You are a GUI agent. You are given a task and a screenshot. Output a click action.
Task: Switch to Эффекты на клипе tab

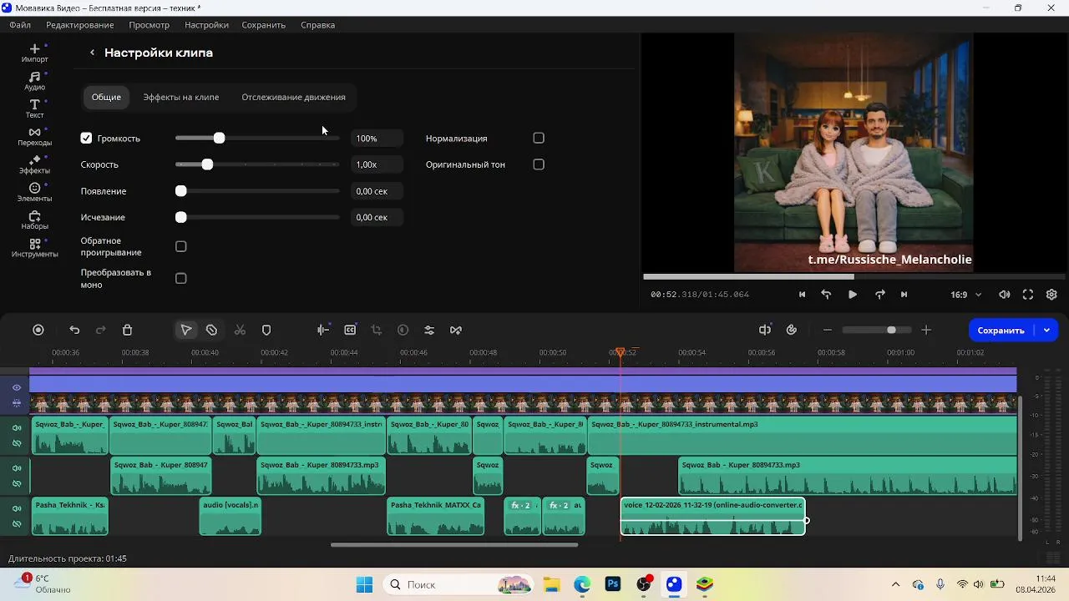181,98
